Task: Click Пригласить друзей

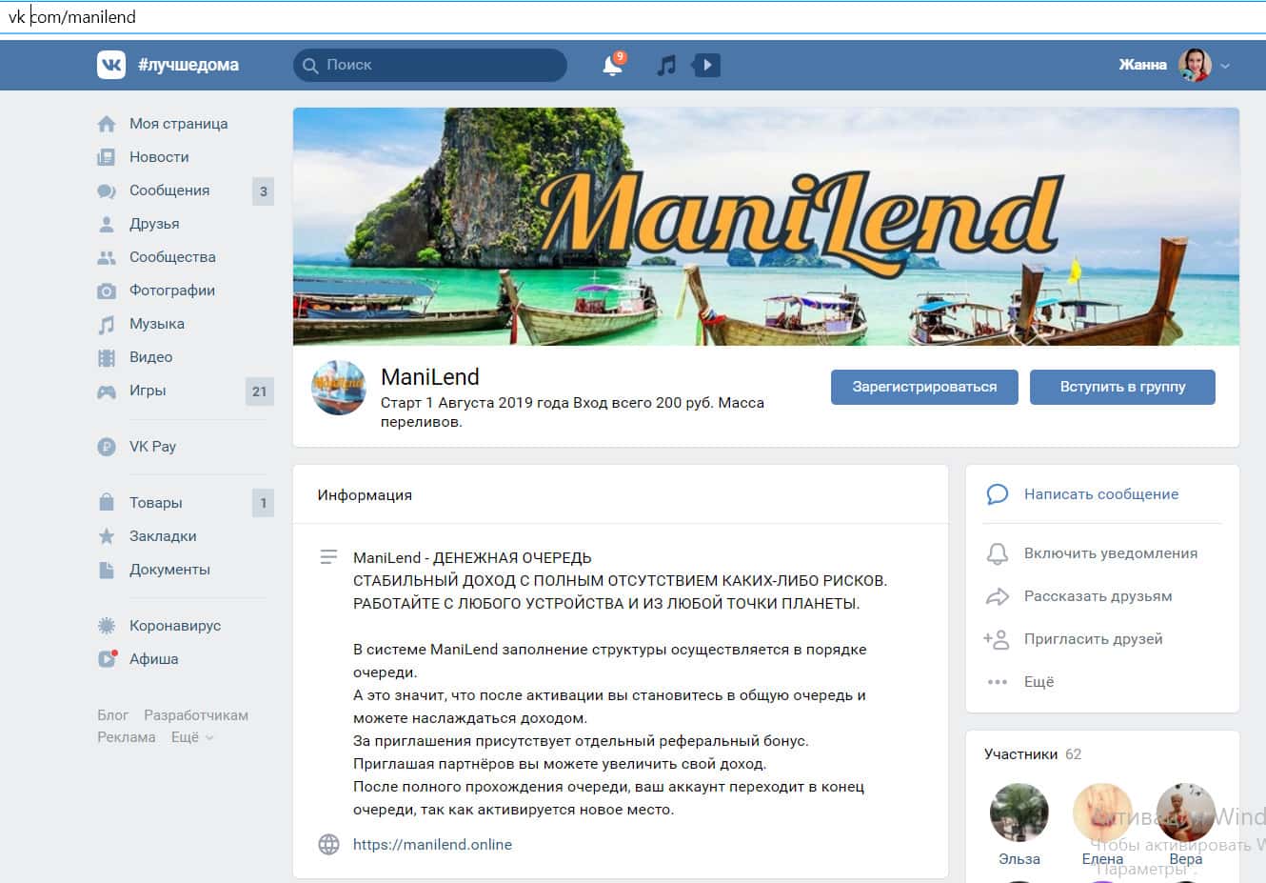Action: [x=1094, y=639]
